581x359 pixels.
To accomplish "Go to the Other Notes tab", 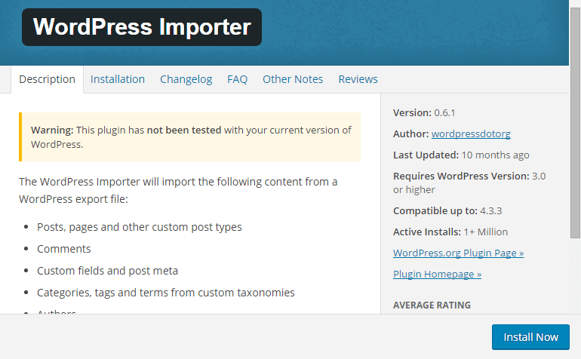I will point(293,79).
